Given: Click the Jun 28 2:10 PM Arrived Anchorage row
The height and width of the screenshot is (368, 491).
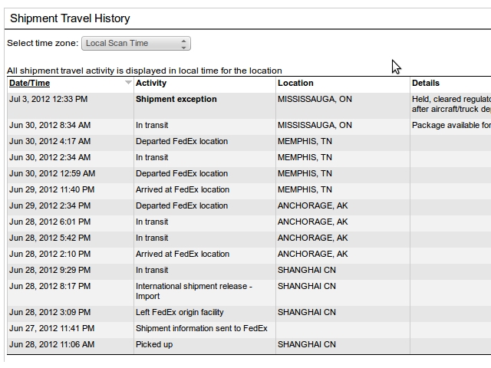Looking at the screenshot, I should [x=249, y=255].
